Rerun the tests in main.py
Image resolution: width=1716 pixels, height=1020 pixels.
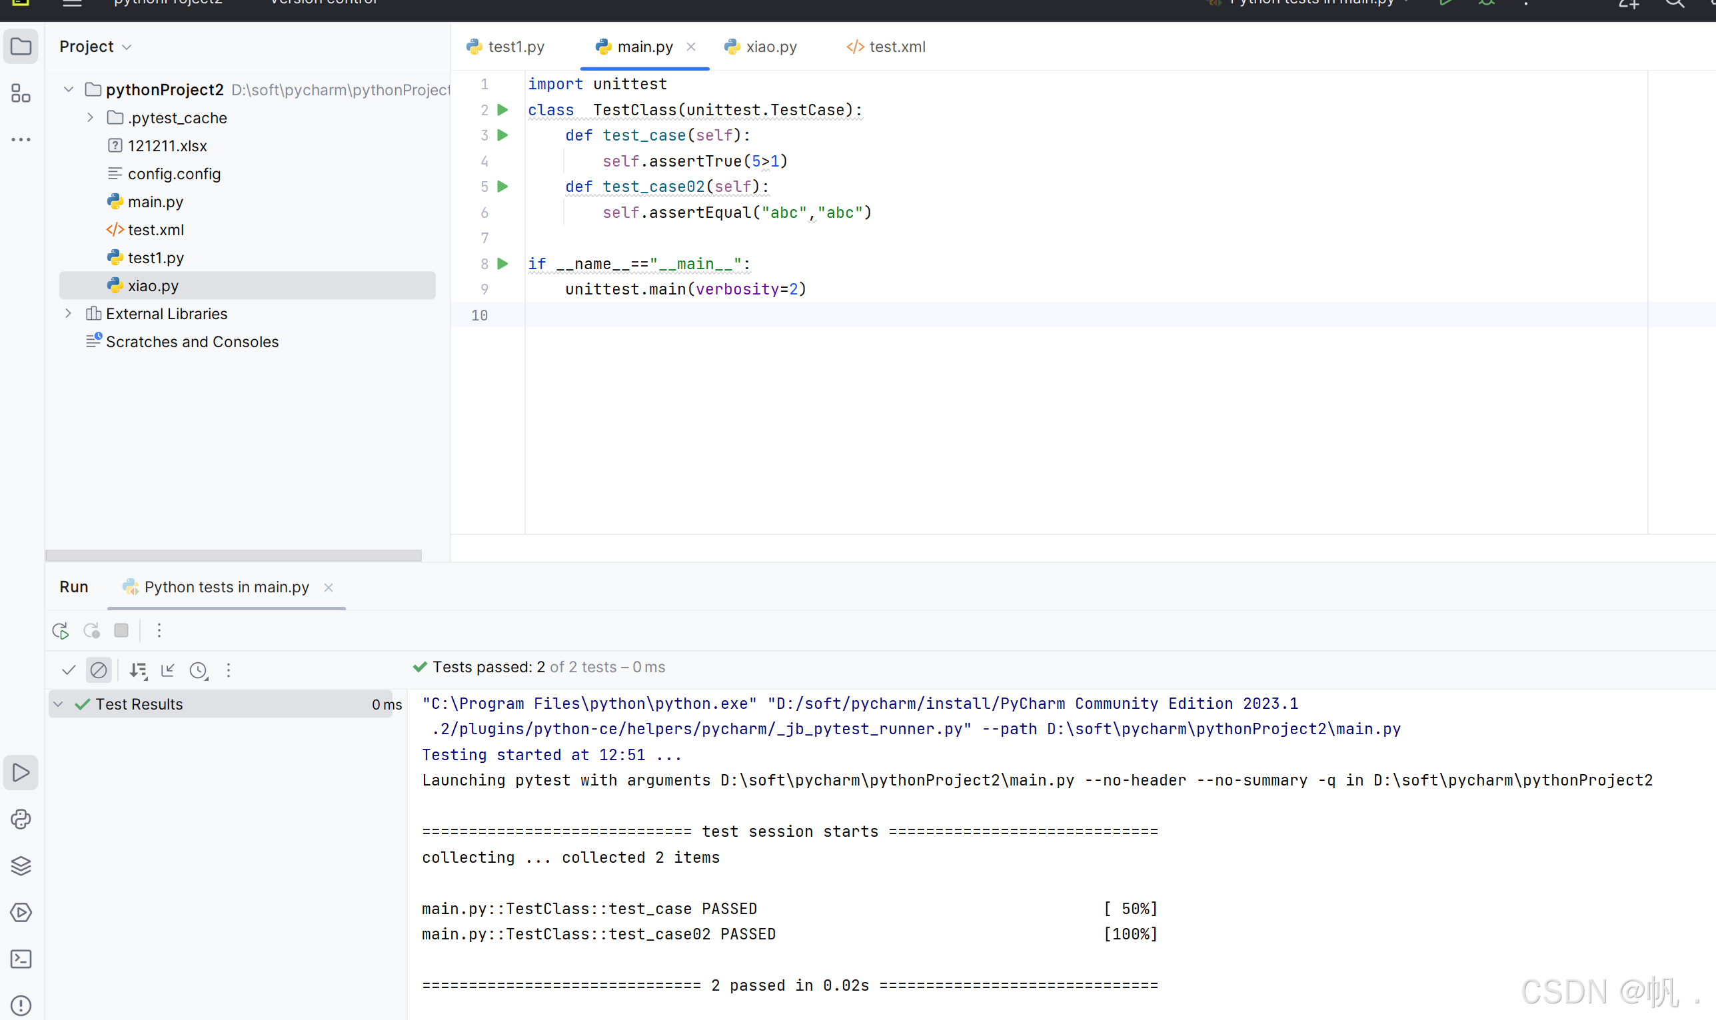coord(60,630)
